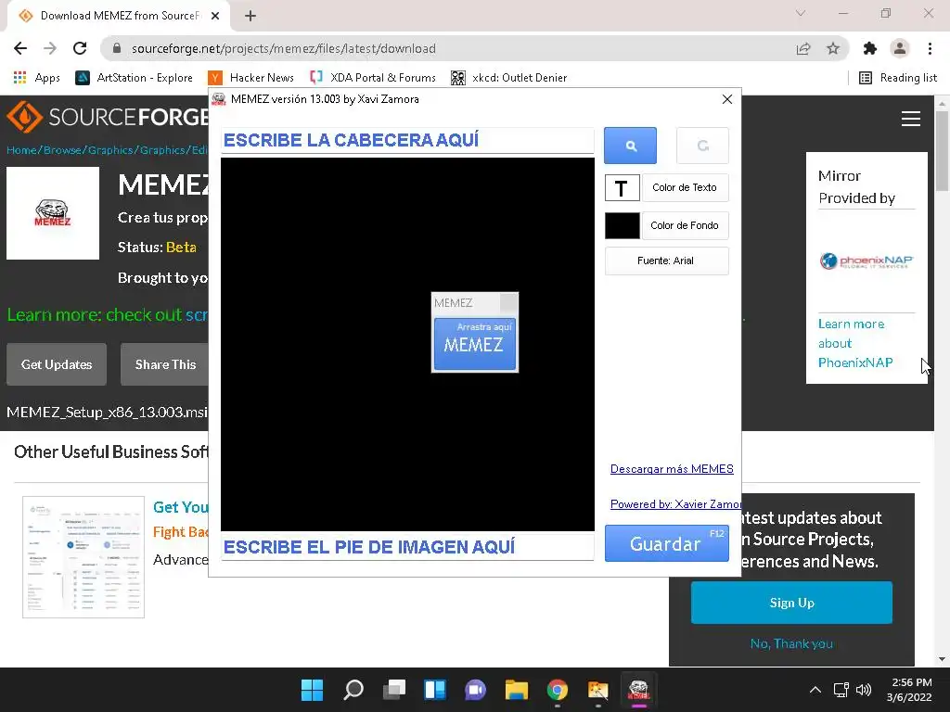Open XDA Portal & Forums bookmark
The image size is (950, 712).
[373, 78]
